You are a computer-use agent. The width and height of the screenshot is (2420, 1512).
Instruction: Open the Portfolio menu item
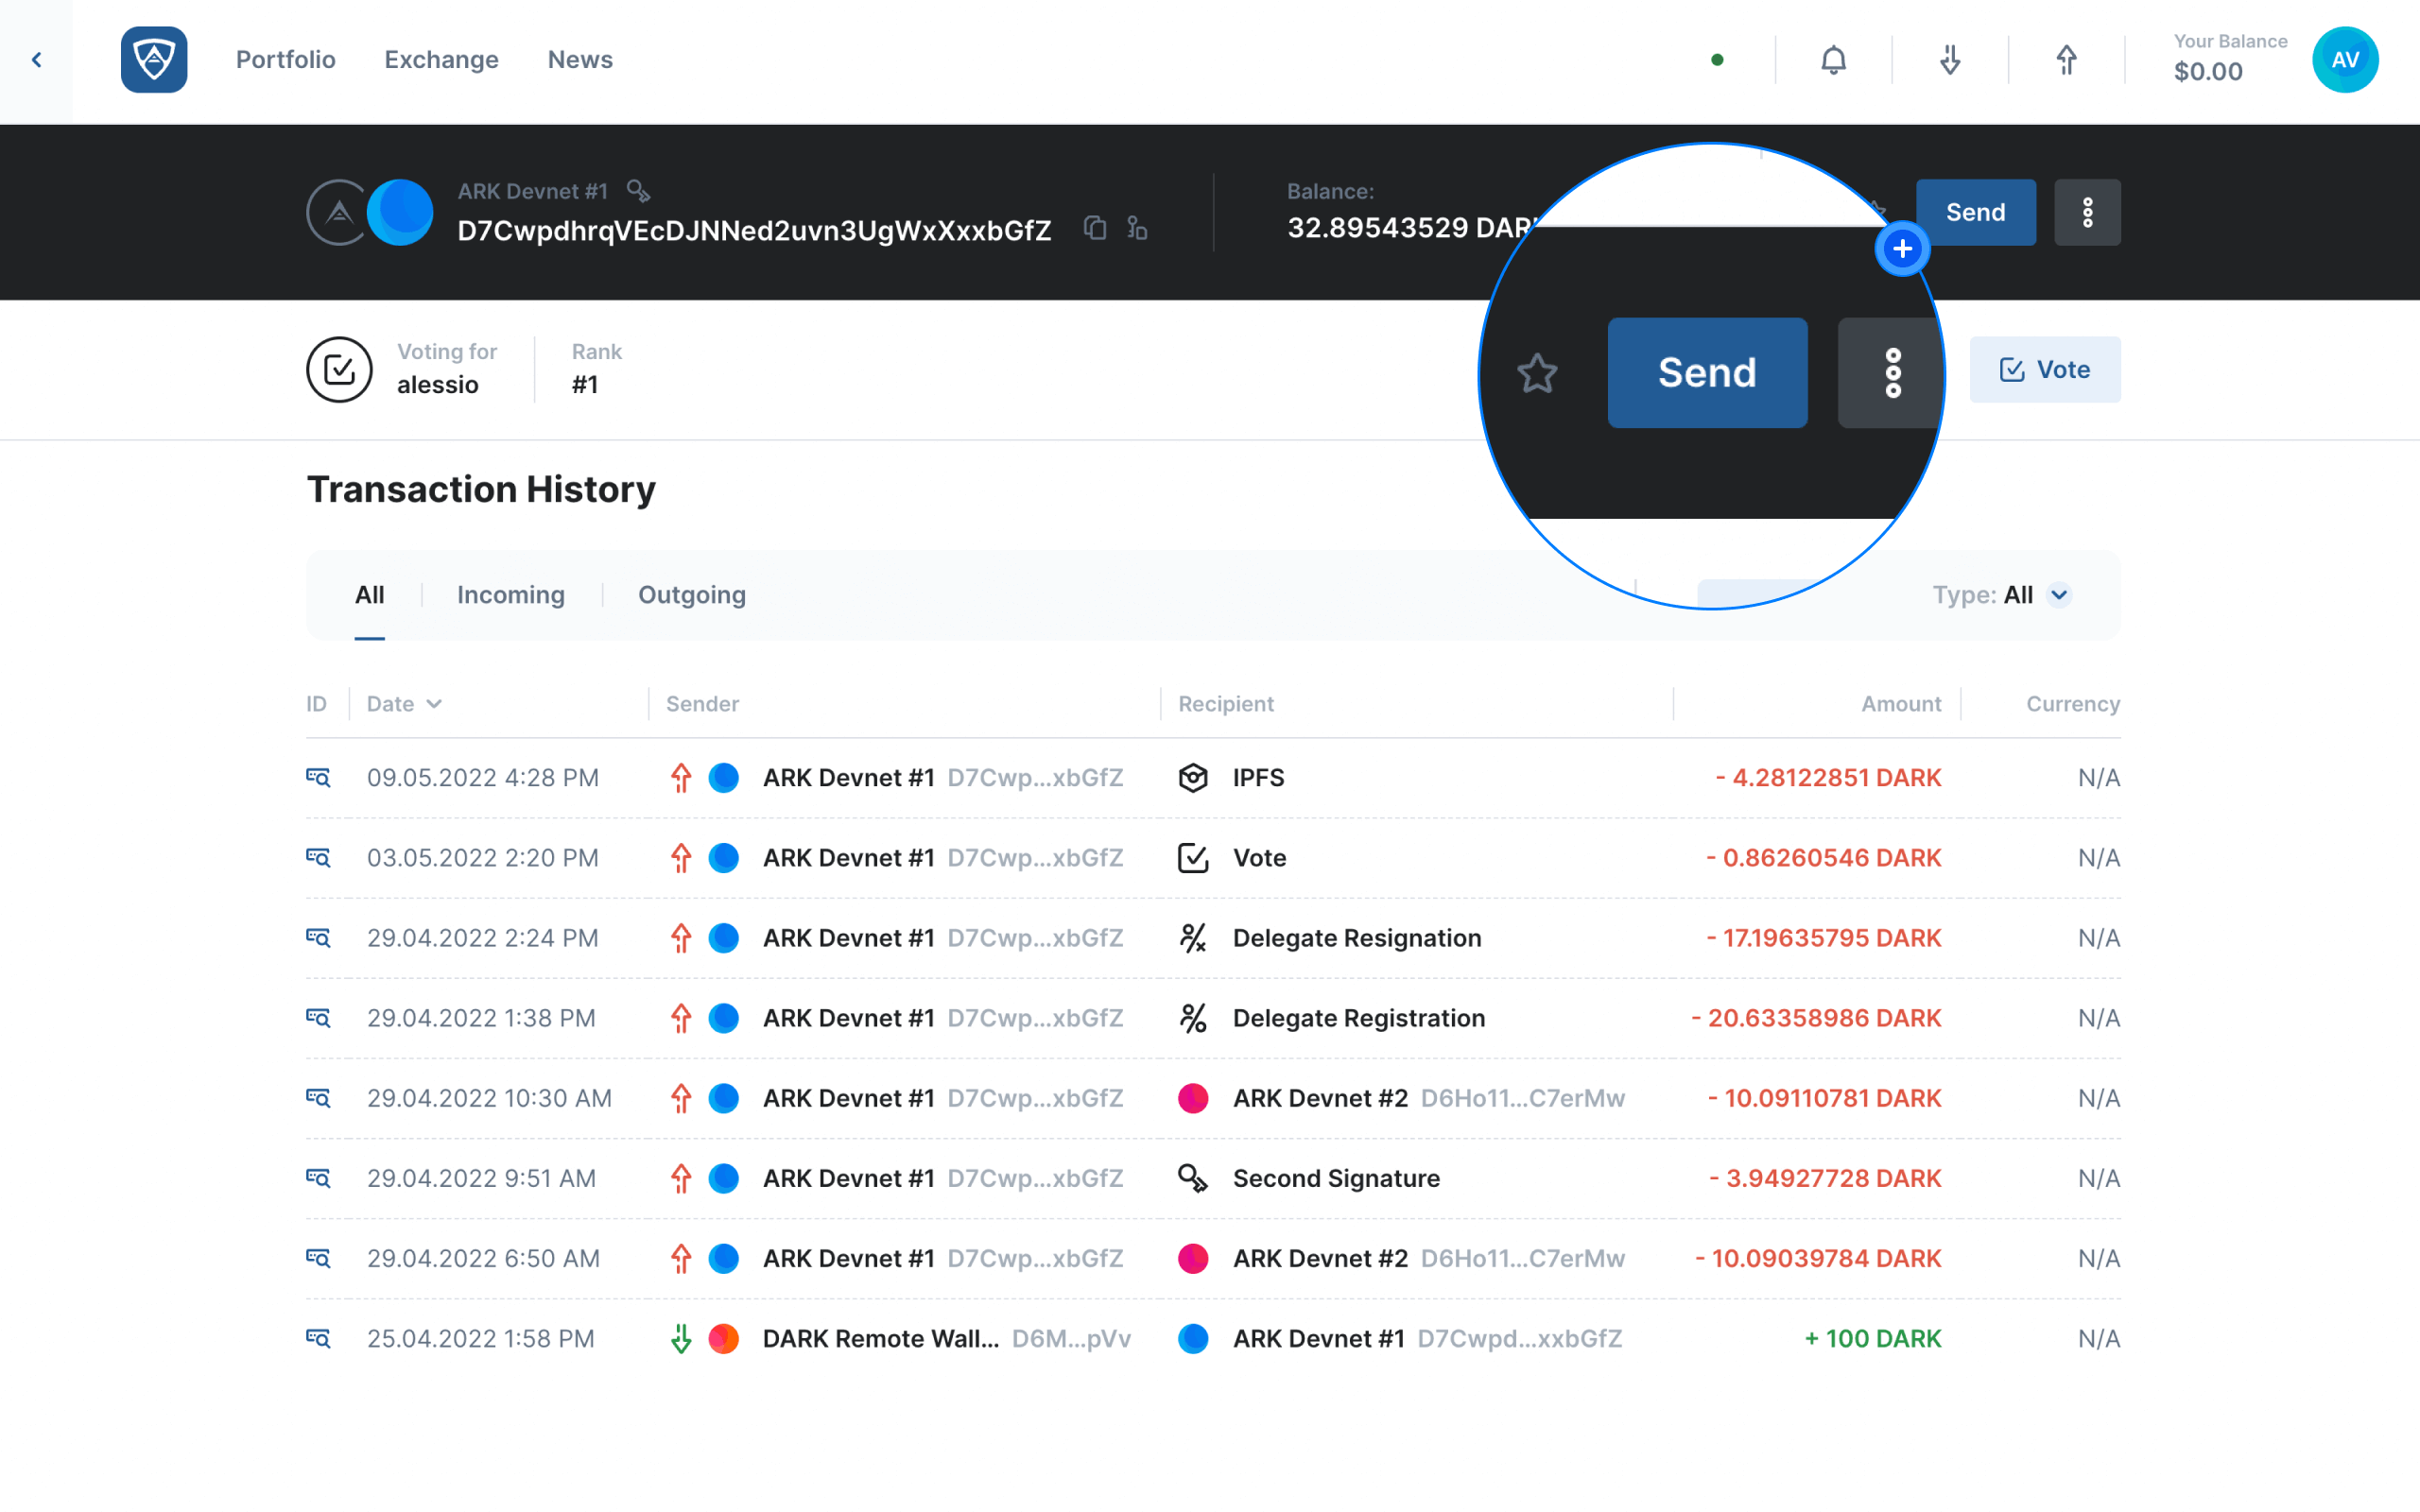point(286,60)
